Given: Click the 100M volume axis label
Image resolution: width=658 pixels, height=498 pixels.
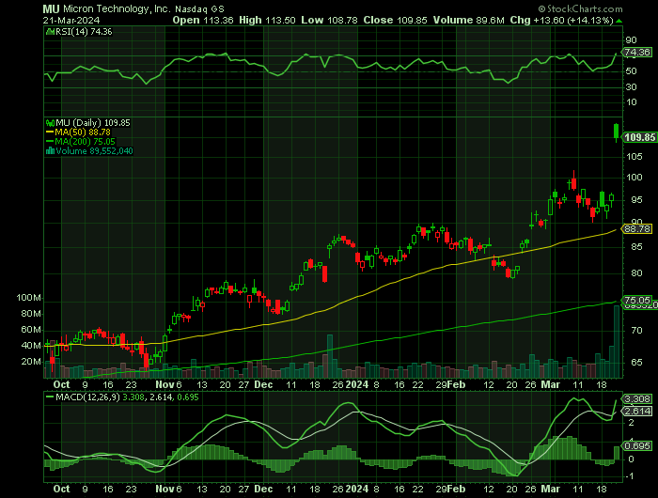Looking at the screenshot, I should pos(29,298).
